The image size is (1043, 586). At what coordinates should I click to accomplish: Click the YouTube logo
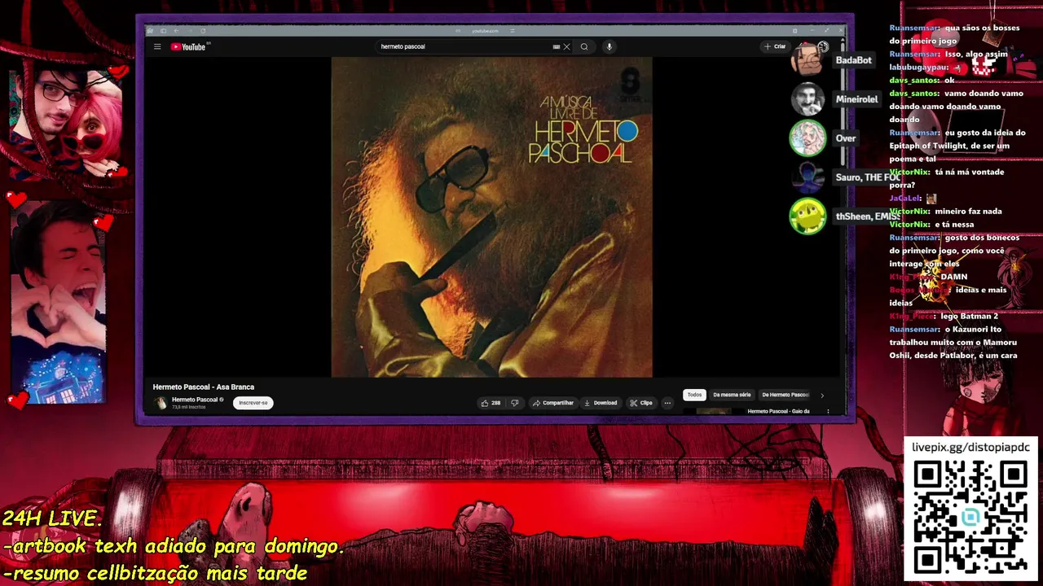tap(188, 46)
